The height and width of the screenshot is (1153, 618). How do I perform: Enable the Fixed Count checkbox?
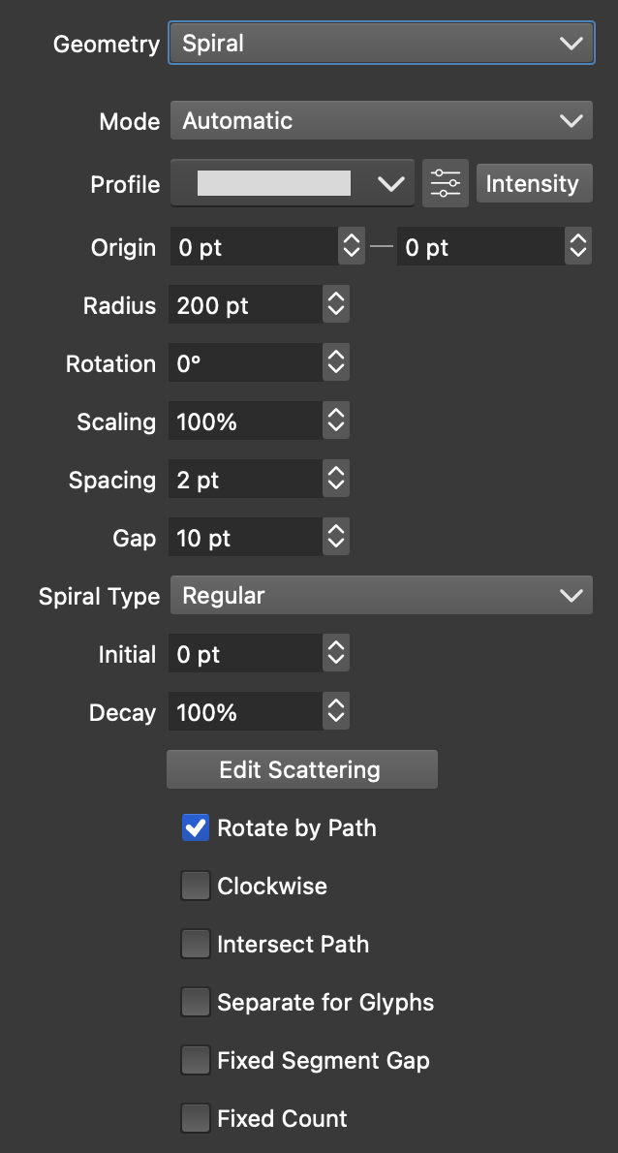pyautogui.click(x=196, y=1119)
